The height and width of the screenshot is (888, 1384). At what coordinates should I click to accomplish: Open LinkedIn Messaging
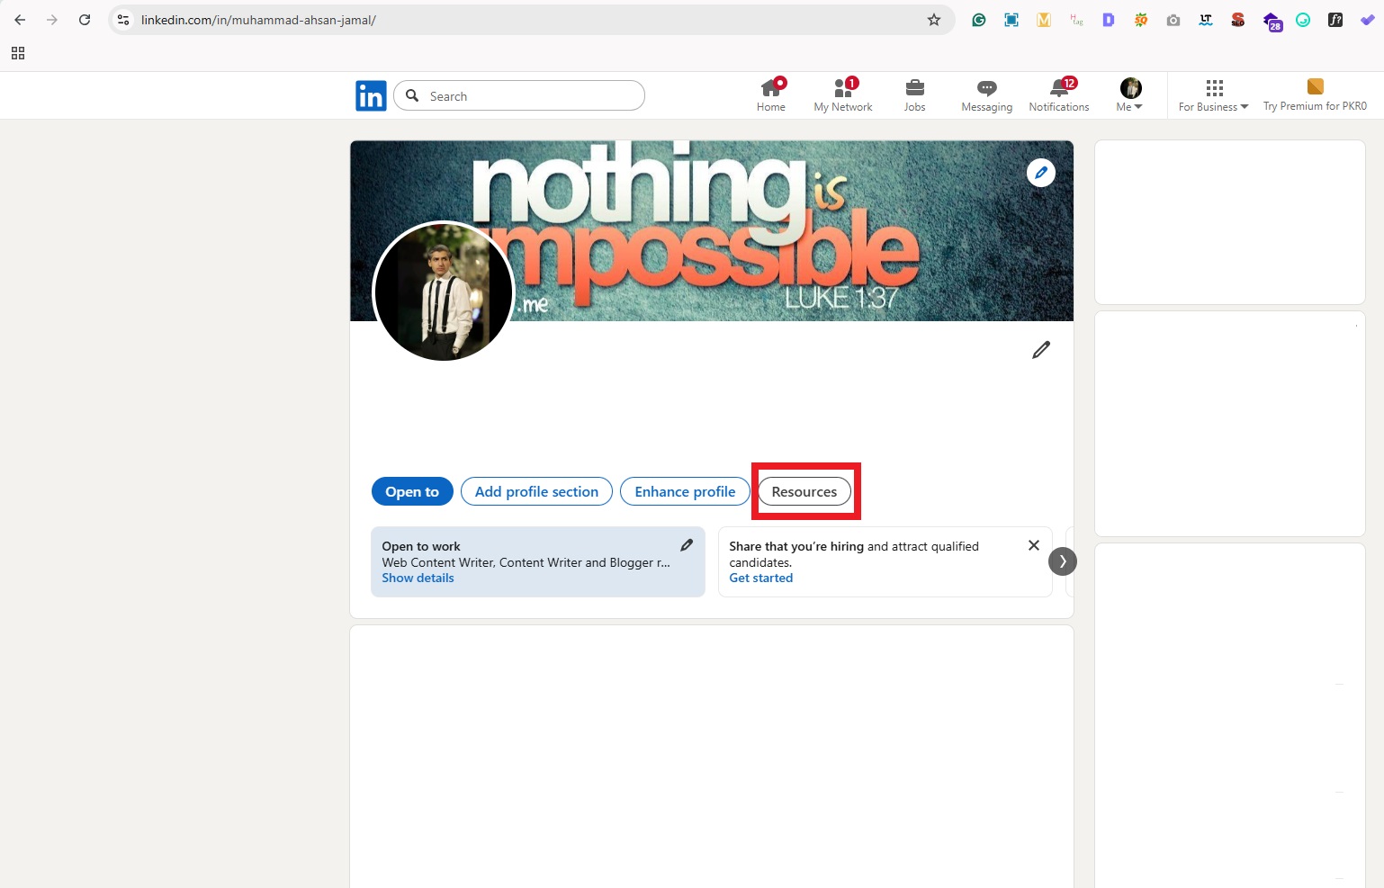(986, 94)
